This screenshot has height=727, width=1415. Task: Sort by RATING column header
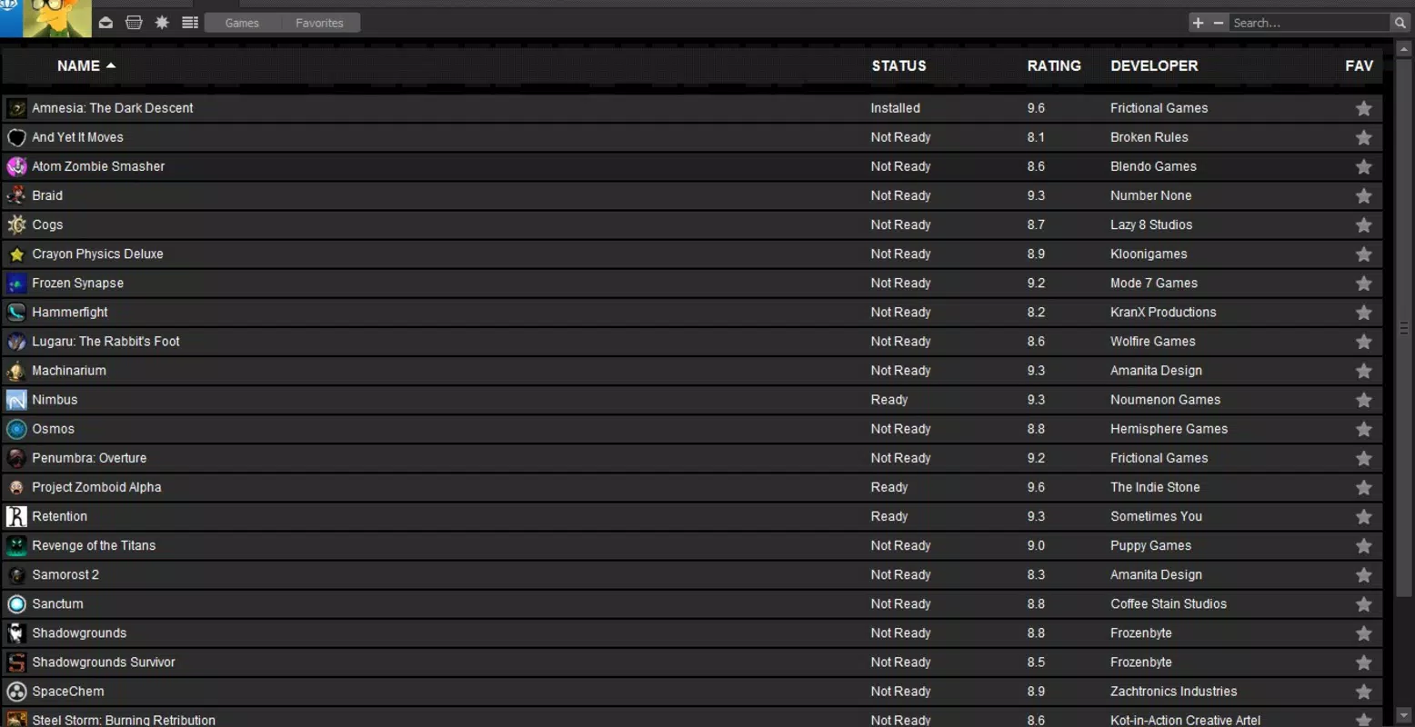(x=1054, y=65)
